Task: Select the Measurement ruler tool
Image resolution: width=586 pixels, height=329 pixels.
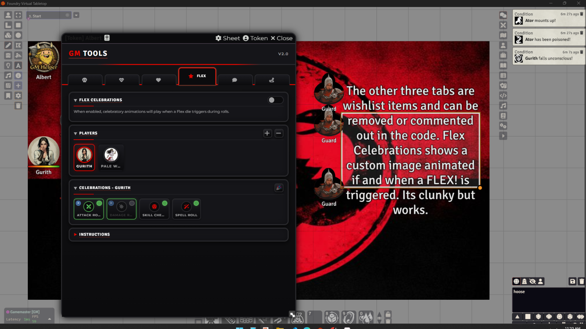Action: pos(8,25)
